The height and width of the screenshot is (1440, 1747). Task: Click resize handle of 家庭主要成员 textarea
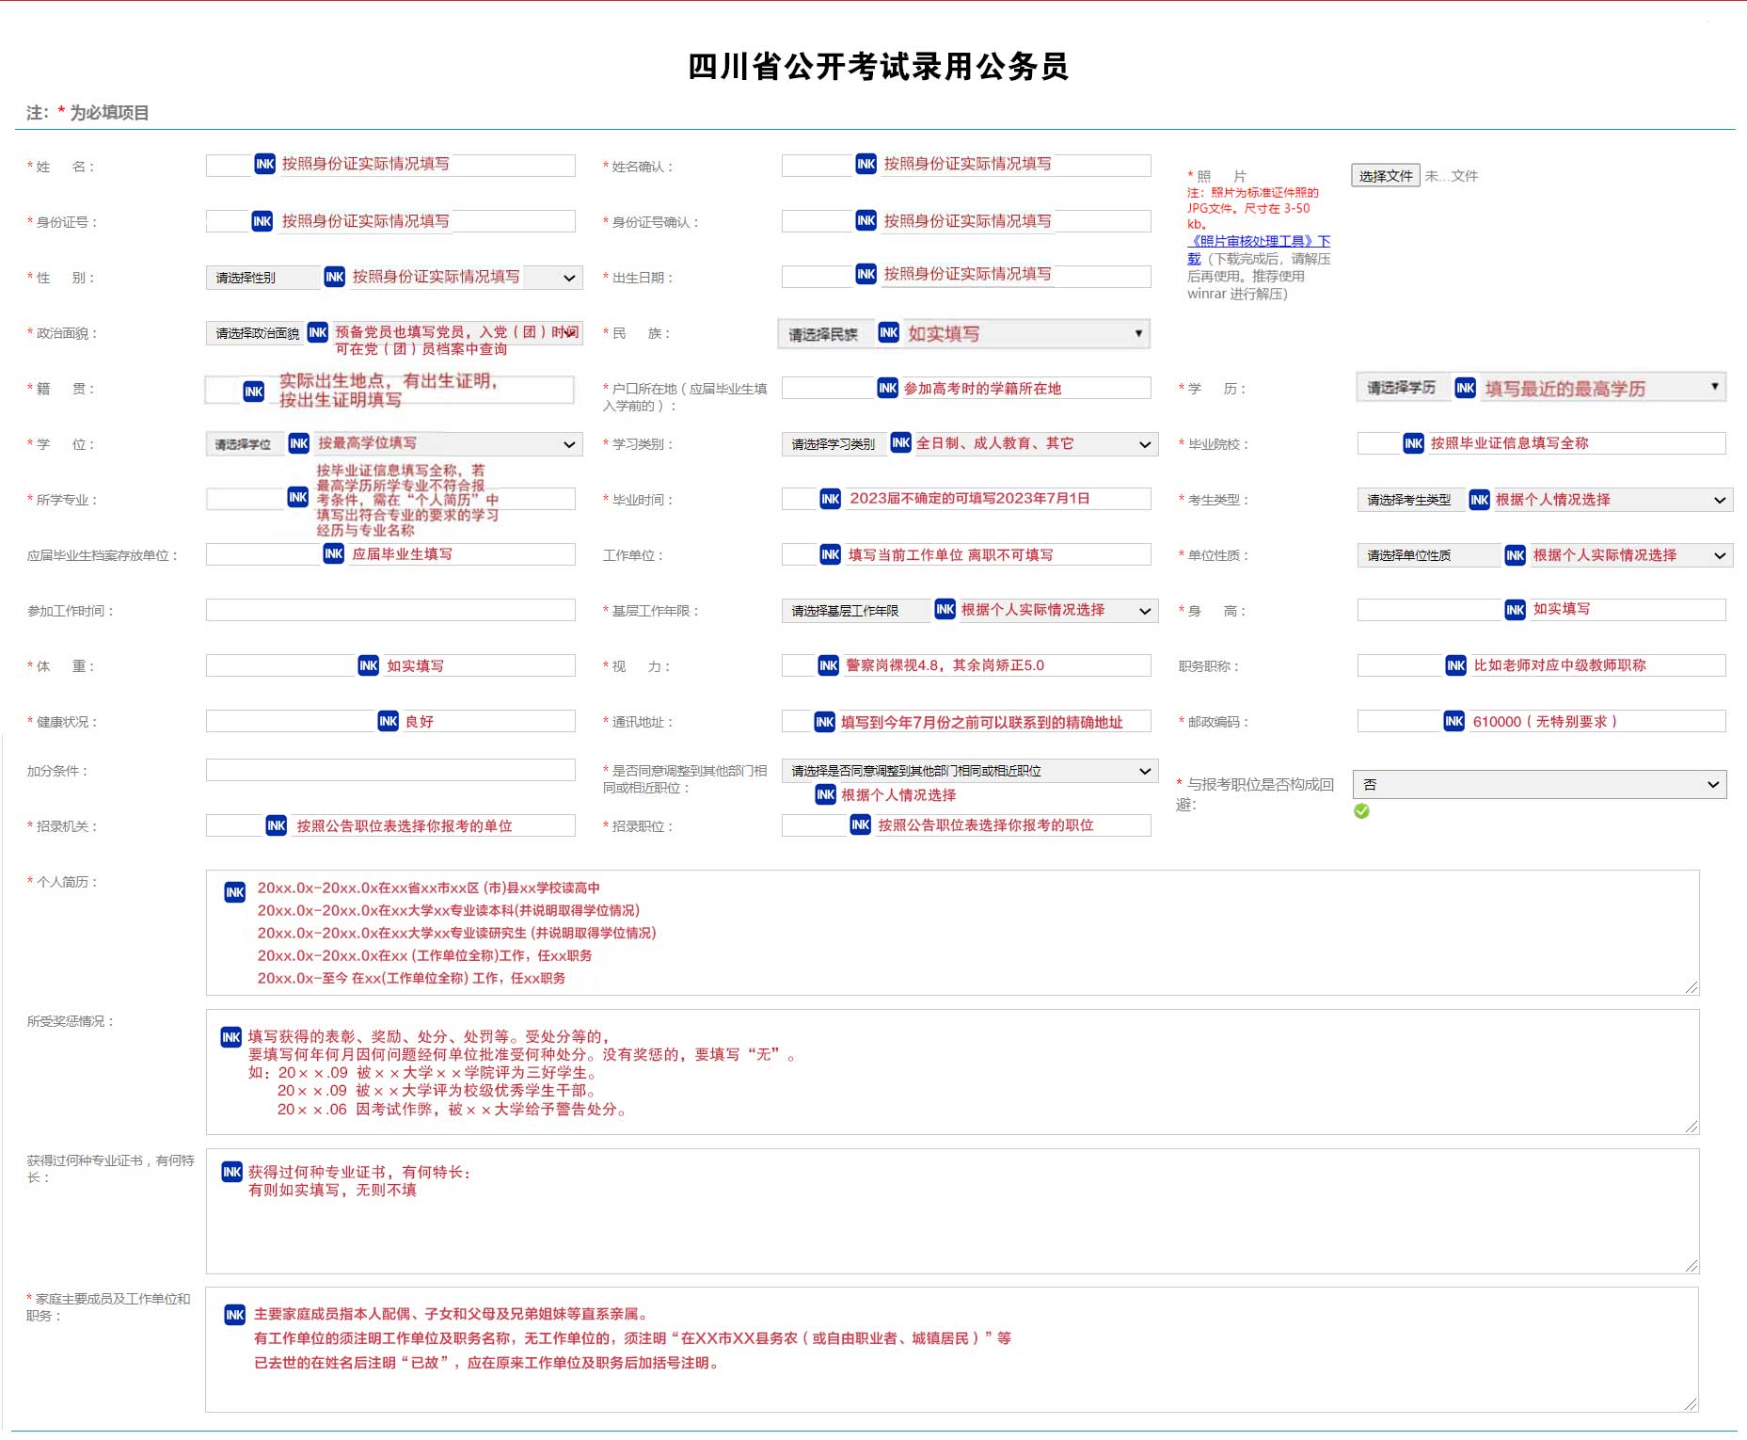pyautogui.click(x=1691, y=1404)
